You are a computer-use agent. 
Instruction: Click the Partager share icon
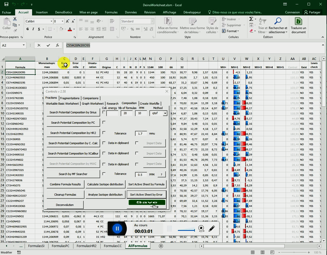[x=312, y=12]
